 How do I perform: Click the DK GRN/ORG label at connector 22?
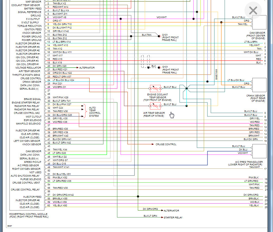pos(251,195)
